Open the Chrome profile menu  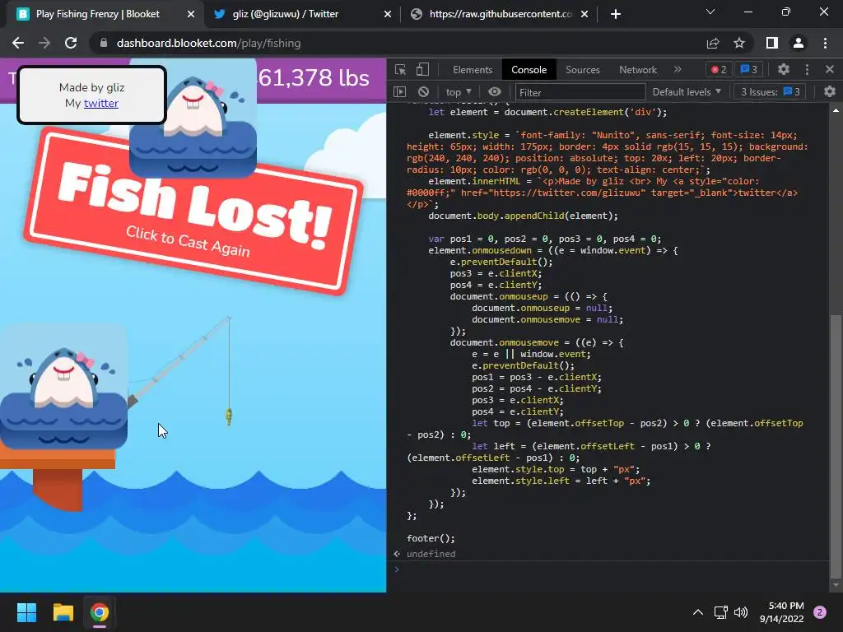click(799, 43)
